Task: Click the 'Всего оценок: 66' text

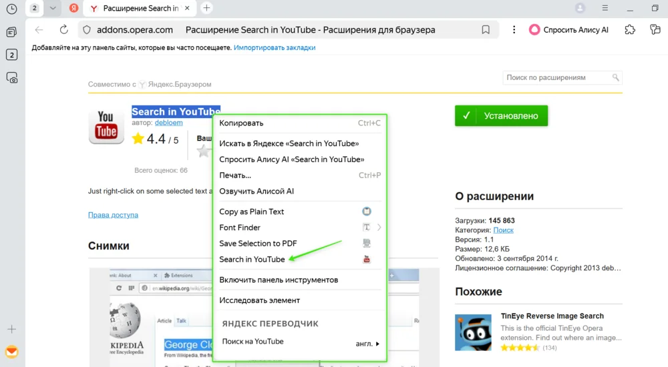Action: (160, 170)
